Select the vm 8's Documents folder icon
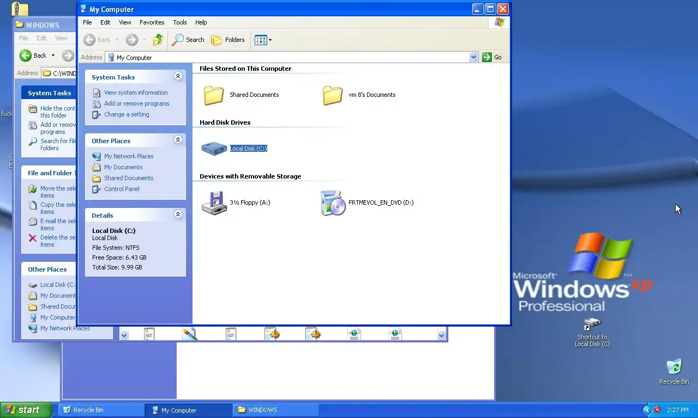The image size is (698, 418). coord(333,95)
